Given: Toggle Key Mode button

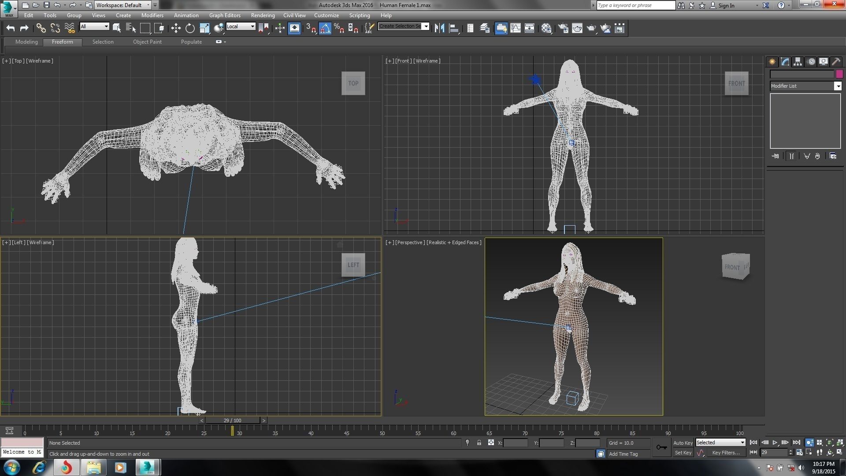Looking at the screenshot, I should point(753,452).
